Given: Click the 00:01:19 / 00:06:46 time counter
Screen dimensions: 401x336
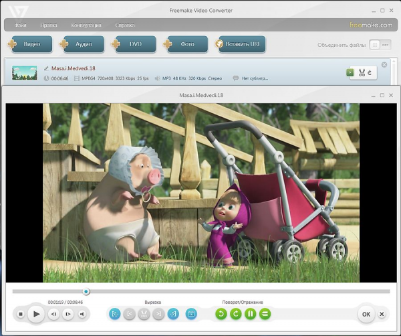Looking at the screenshot, I should click(x=65, y=302).
